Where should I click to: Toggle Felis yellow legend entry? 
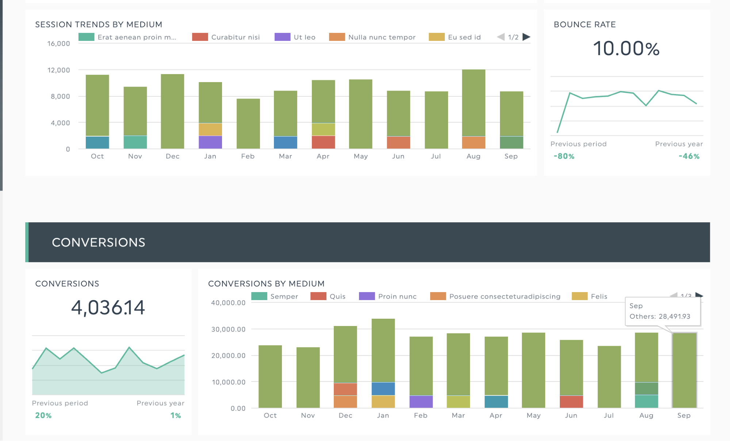coord(599,296)
